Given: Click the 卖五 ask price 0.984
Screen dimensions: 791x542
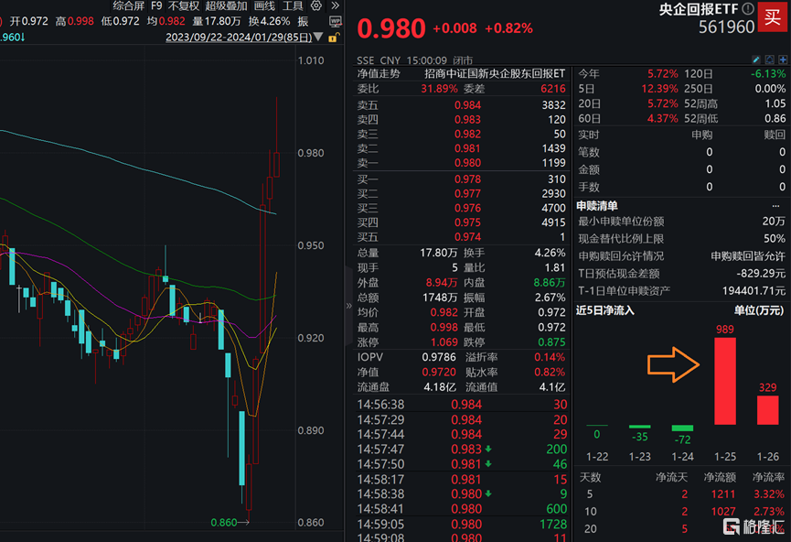Looking at the screenshot, I should 467,105.
